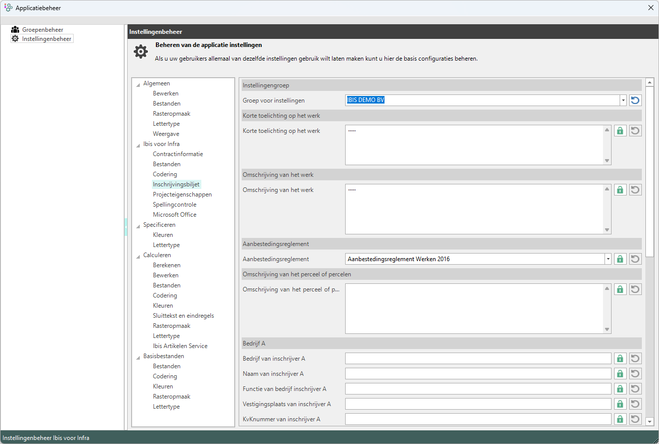This screenshot has height=444, width=659.
Task: Click the settings panel vertical scrollbar down arrow
Action: click(x=649, y=421)
